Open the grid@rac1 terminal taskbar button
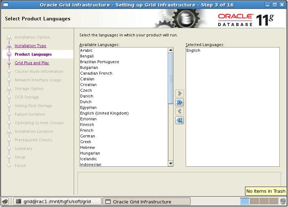This screenshot has height=207, width=288. 57,202
